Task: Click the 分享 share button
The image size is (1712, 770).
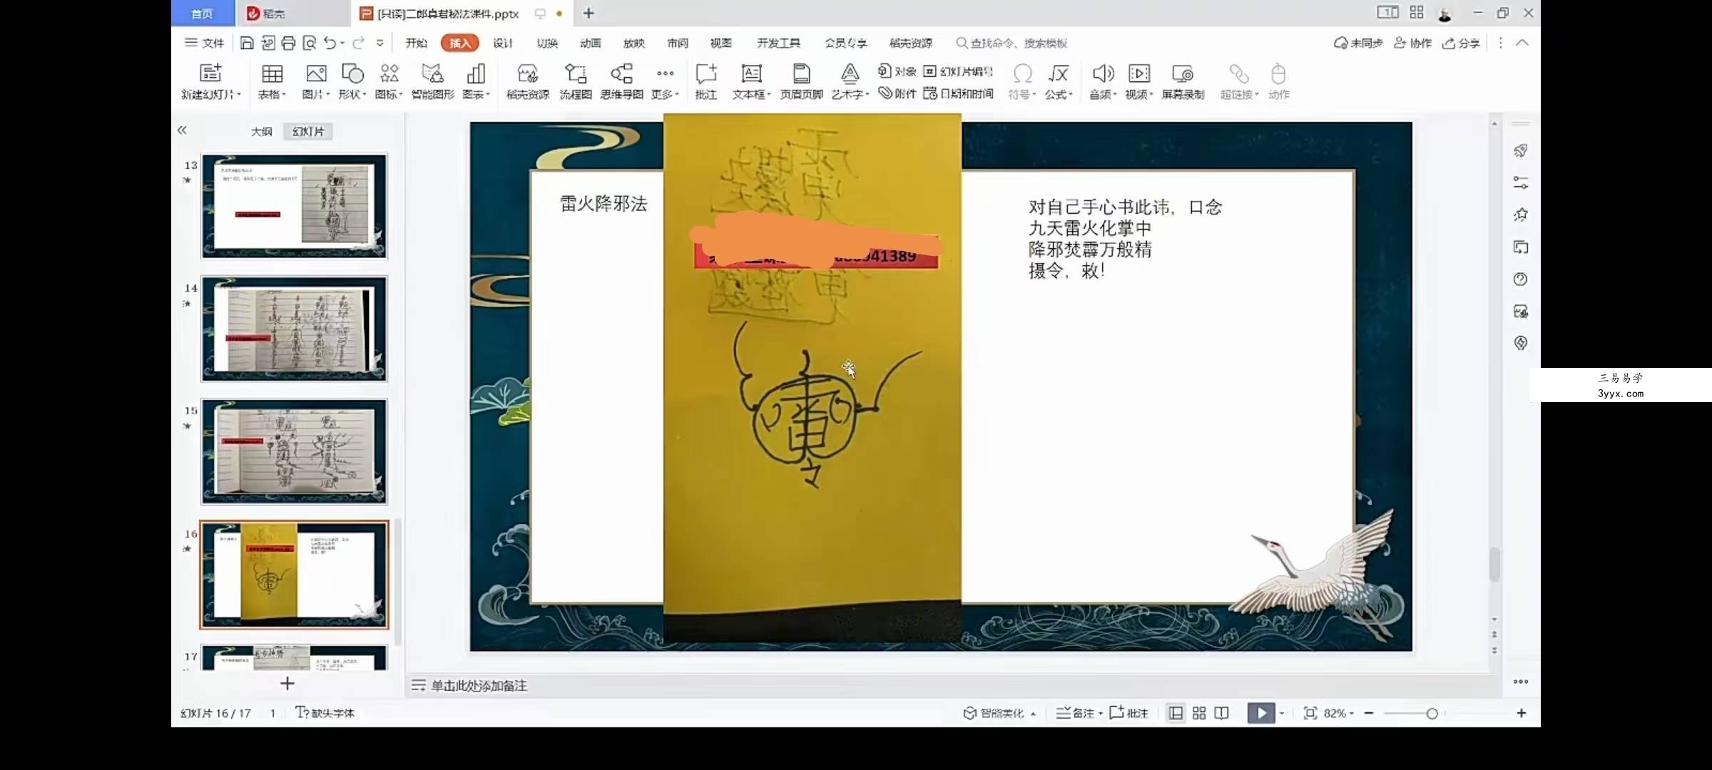Action: 1461,43
